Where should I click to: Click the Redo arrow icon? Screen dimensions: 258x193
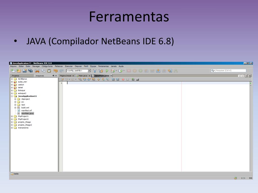61,71
